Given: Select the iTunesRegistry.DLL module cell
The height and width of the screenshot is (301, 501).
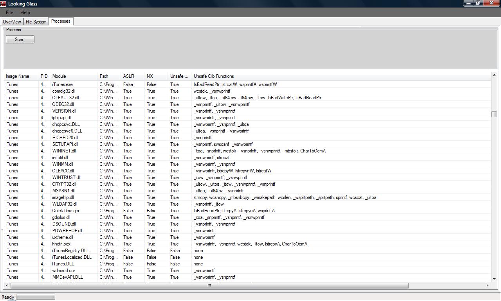Looking at the screenshot, I should tap(74, 251).
